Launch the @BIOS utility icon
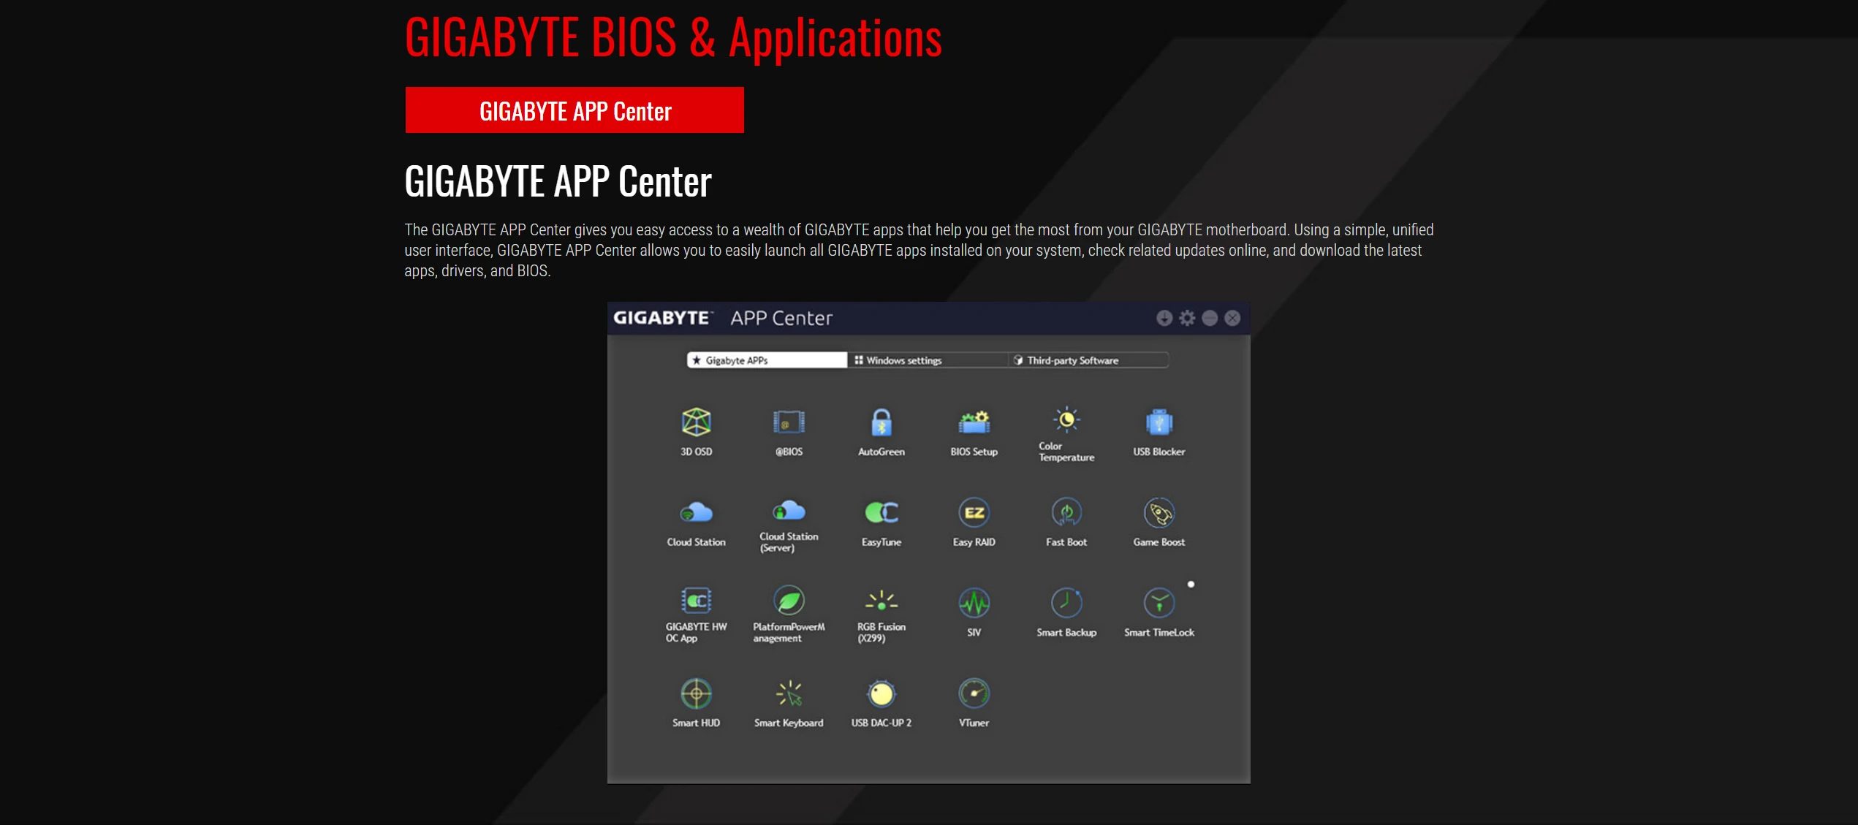1858x825 pixels. (x=789, y=422)
